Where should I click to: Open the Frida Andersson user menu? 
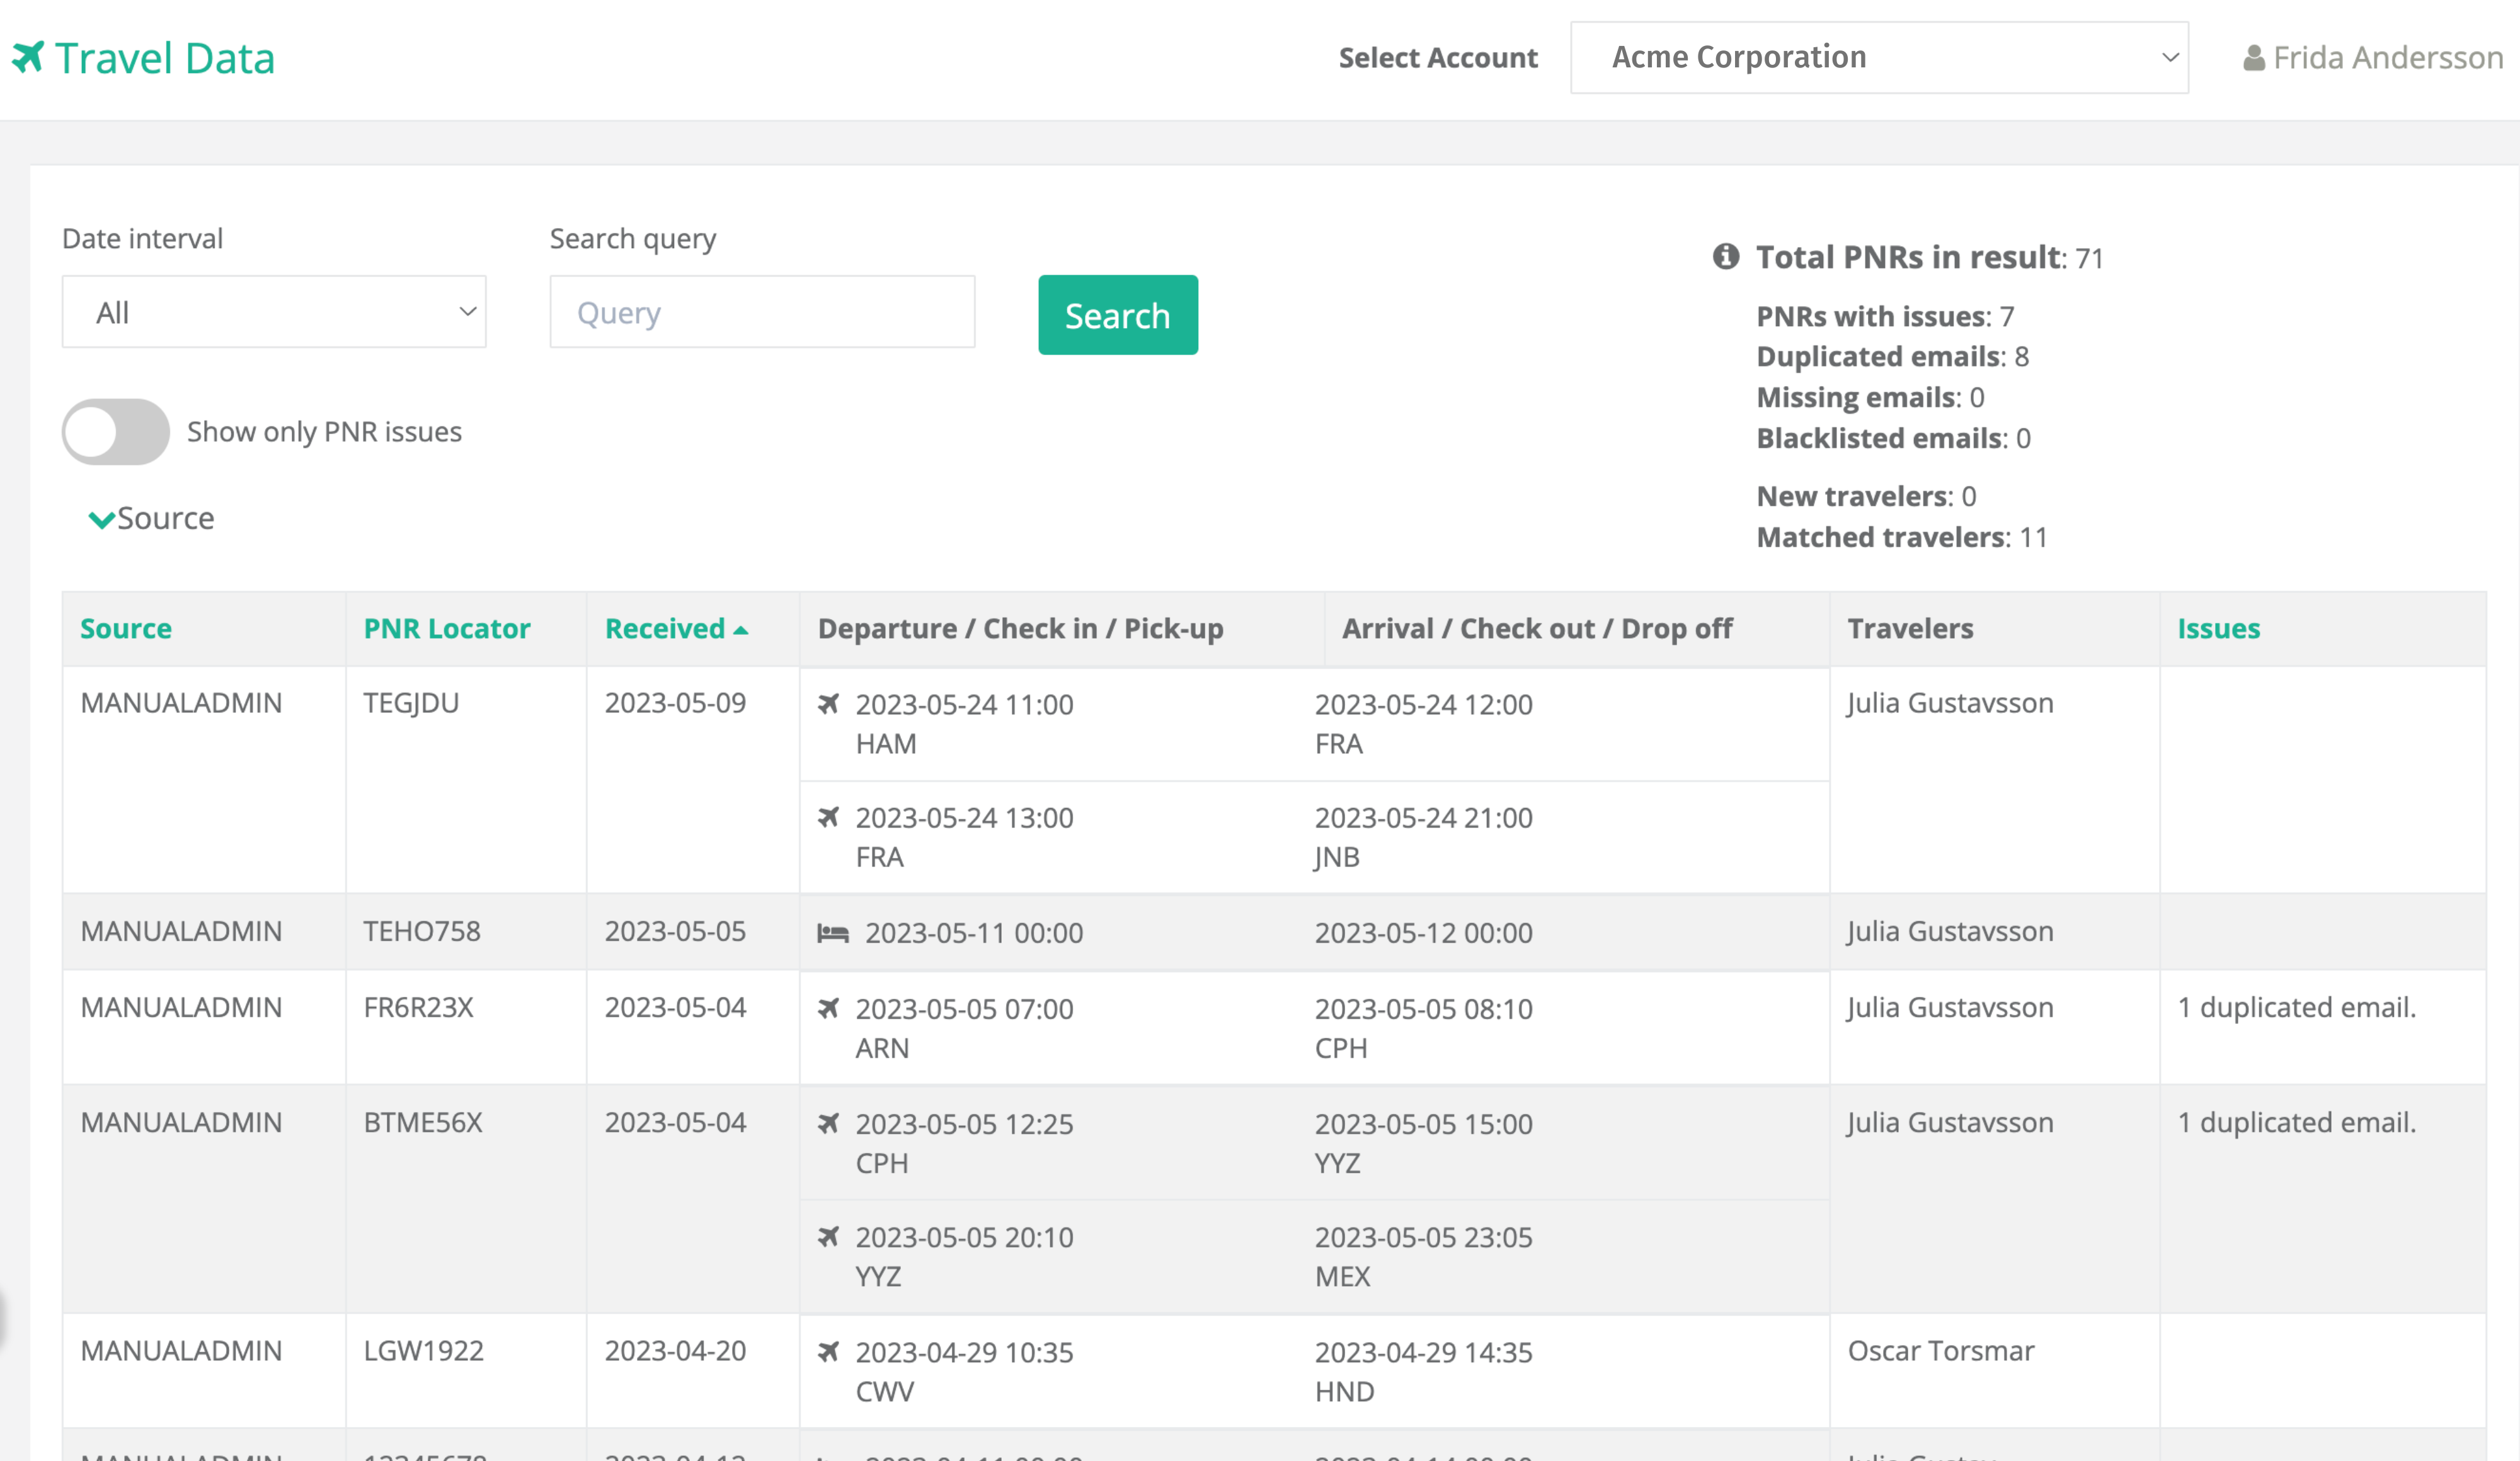(2386, 58)
